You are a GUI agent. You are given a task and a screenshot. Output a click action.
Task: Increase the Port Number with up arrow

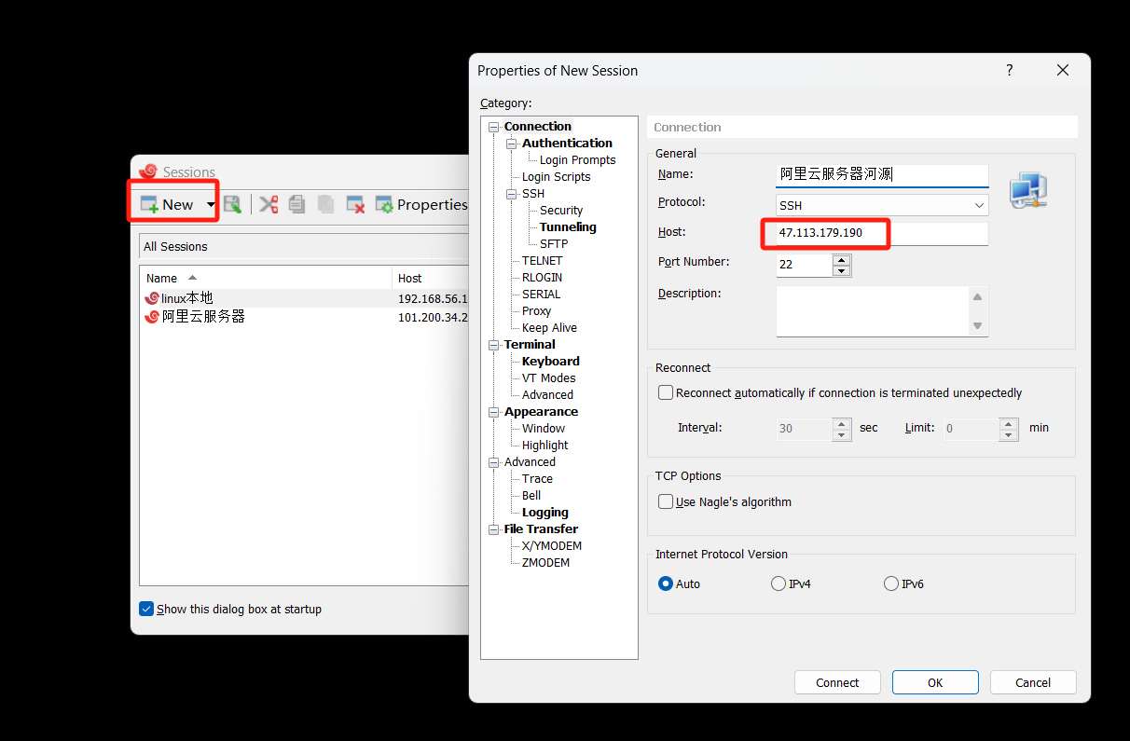(842, 259)
